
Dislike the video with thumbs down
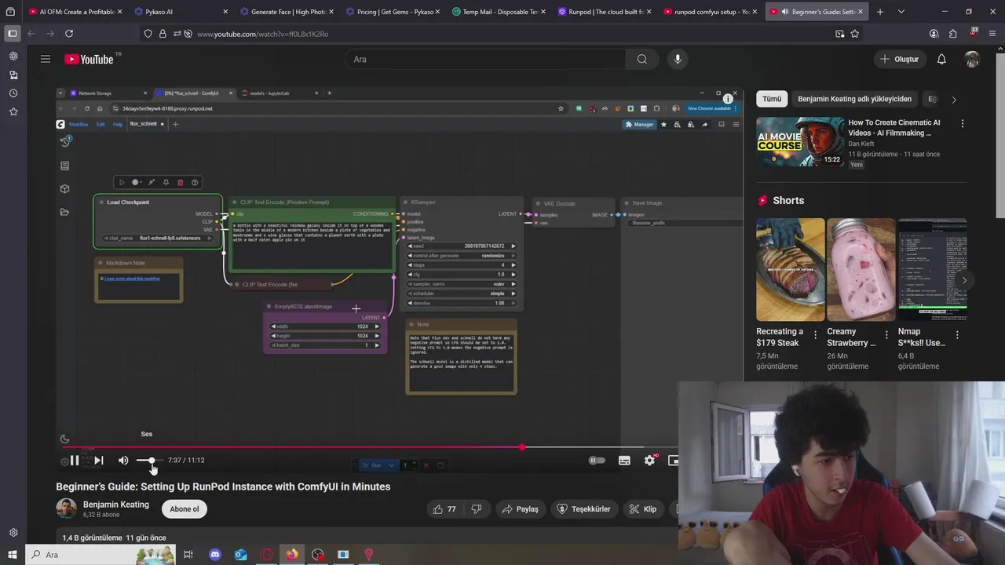(476, 509)
